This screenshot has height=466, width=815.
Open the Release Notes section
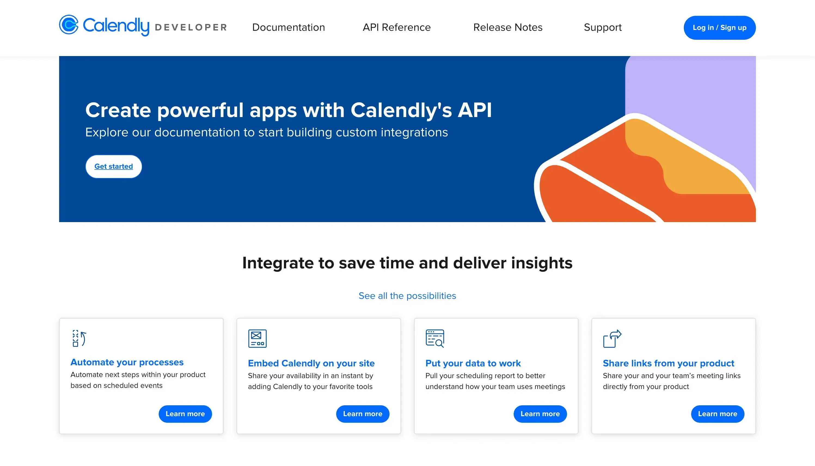[x=507, y=27]
